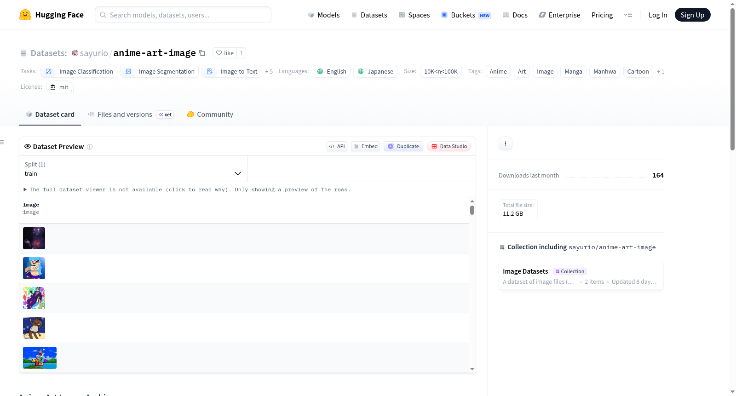Click the preview table scrollbar thumb
Image resolution: width=736 pixels, height=396 pixels.
click(x=472, y=210)
